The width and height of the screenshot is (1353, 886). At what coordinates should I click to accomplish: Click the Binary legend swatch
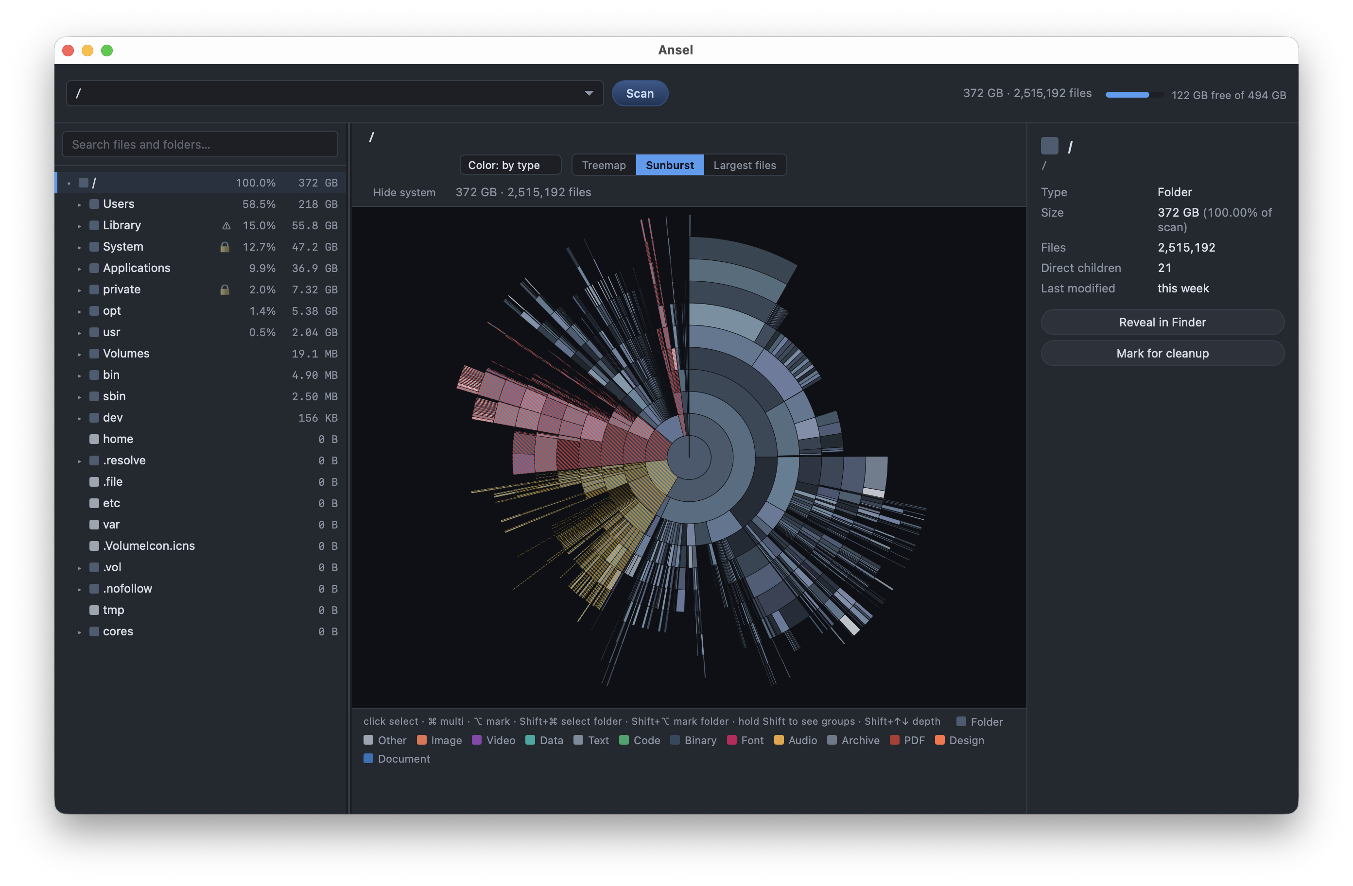click(x=676, y=740)
